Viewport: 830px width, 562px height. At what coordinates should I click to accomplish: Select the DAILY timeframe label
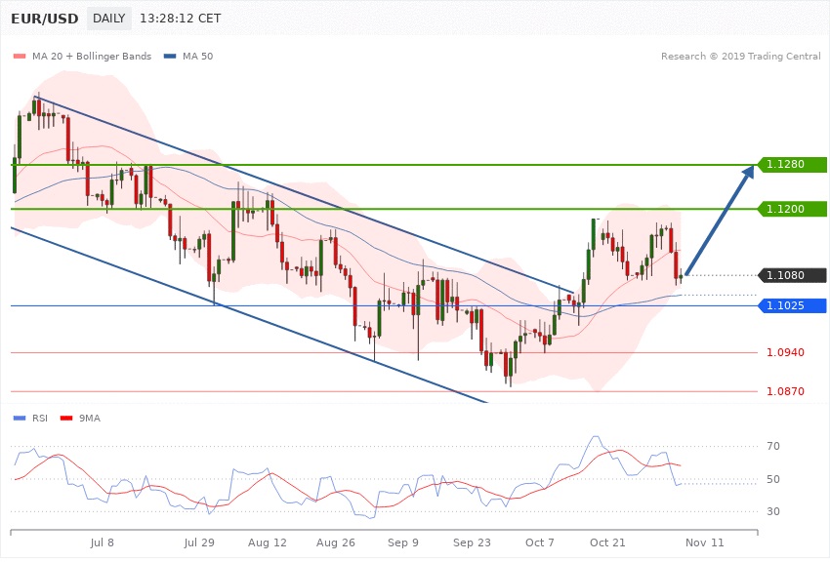tap(108, 19)
